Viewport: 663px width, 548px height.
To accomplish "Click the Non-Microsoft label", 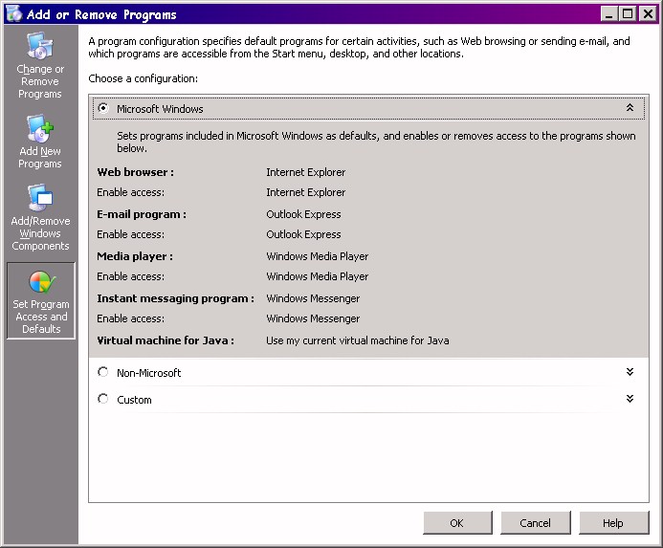I will pyautogui.click(x=149, y=373).
